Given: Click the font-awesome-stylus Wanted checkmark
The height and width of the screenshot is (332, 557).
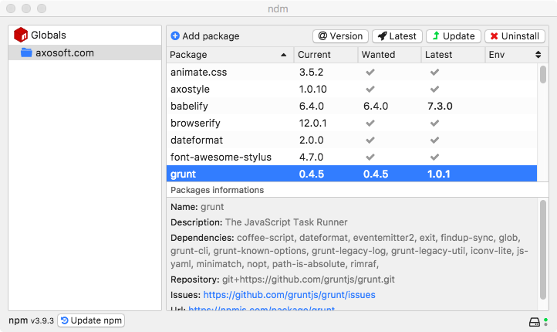Looking at the screenshot, I should (x=370, y=157).
